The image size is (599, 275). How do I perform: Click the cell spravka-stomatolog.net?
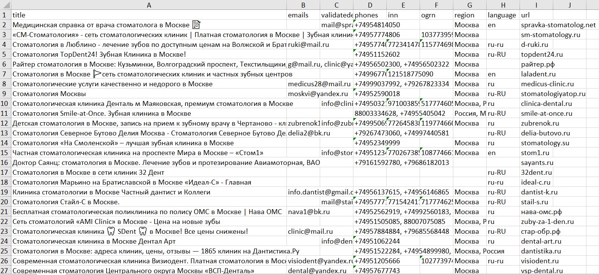point(558,25)
